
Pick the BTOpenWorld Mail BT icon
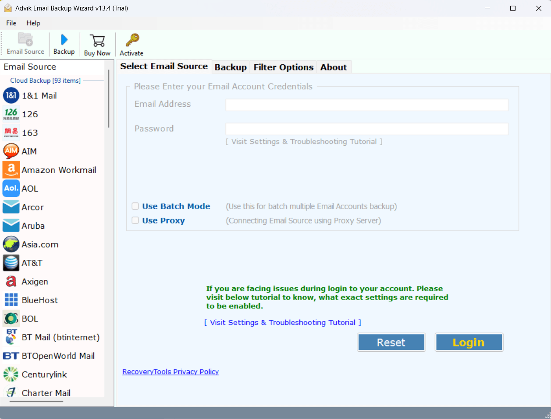coord(11,356)
